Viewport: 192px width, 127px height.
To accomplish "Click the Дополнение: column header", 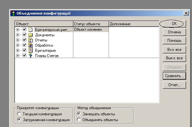I will 134,24.
